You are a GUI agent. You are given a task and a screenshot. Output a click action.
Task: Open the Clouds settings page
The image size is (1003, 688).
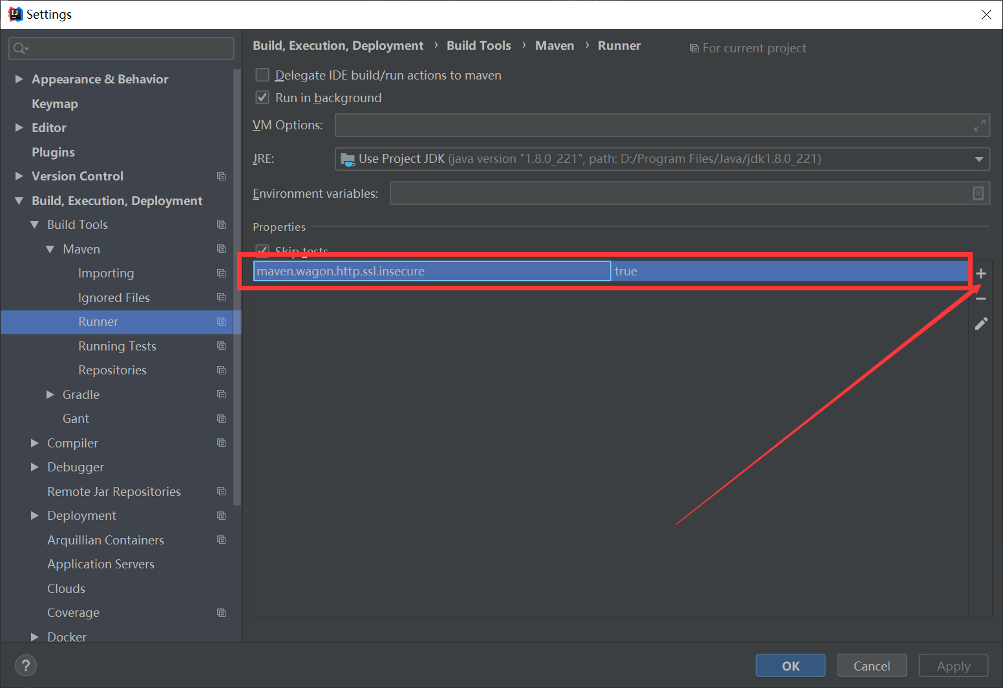click(x=66, y=588)
